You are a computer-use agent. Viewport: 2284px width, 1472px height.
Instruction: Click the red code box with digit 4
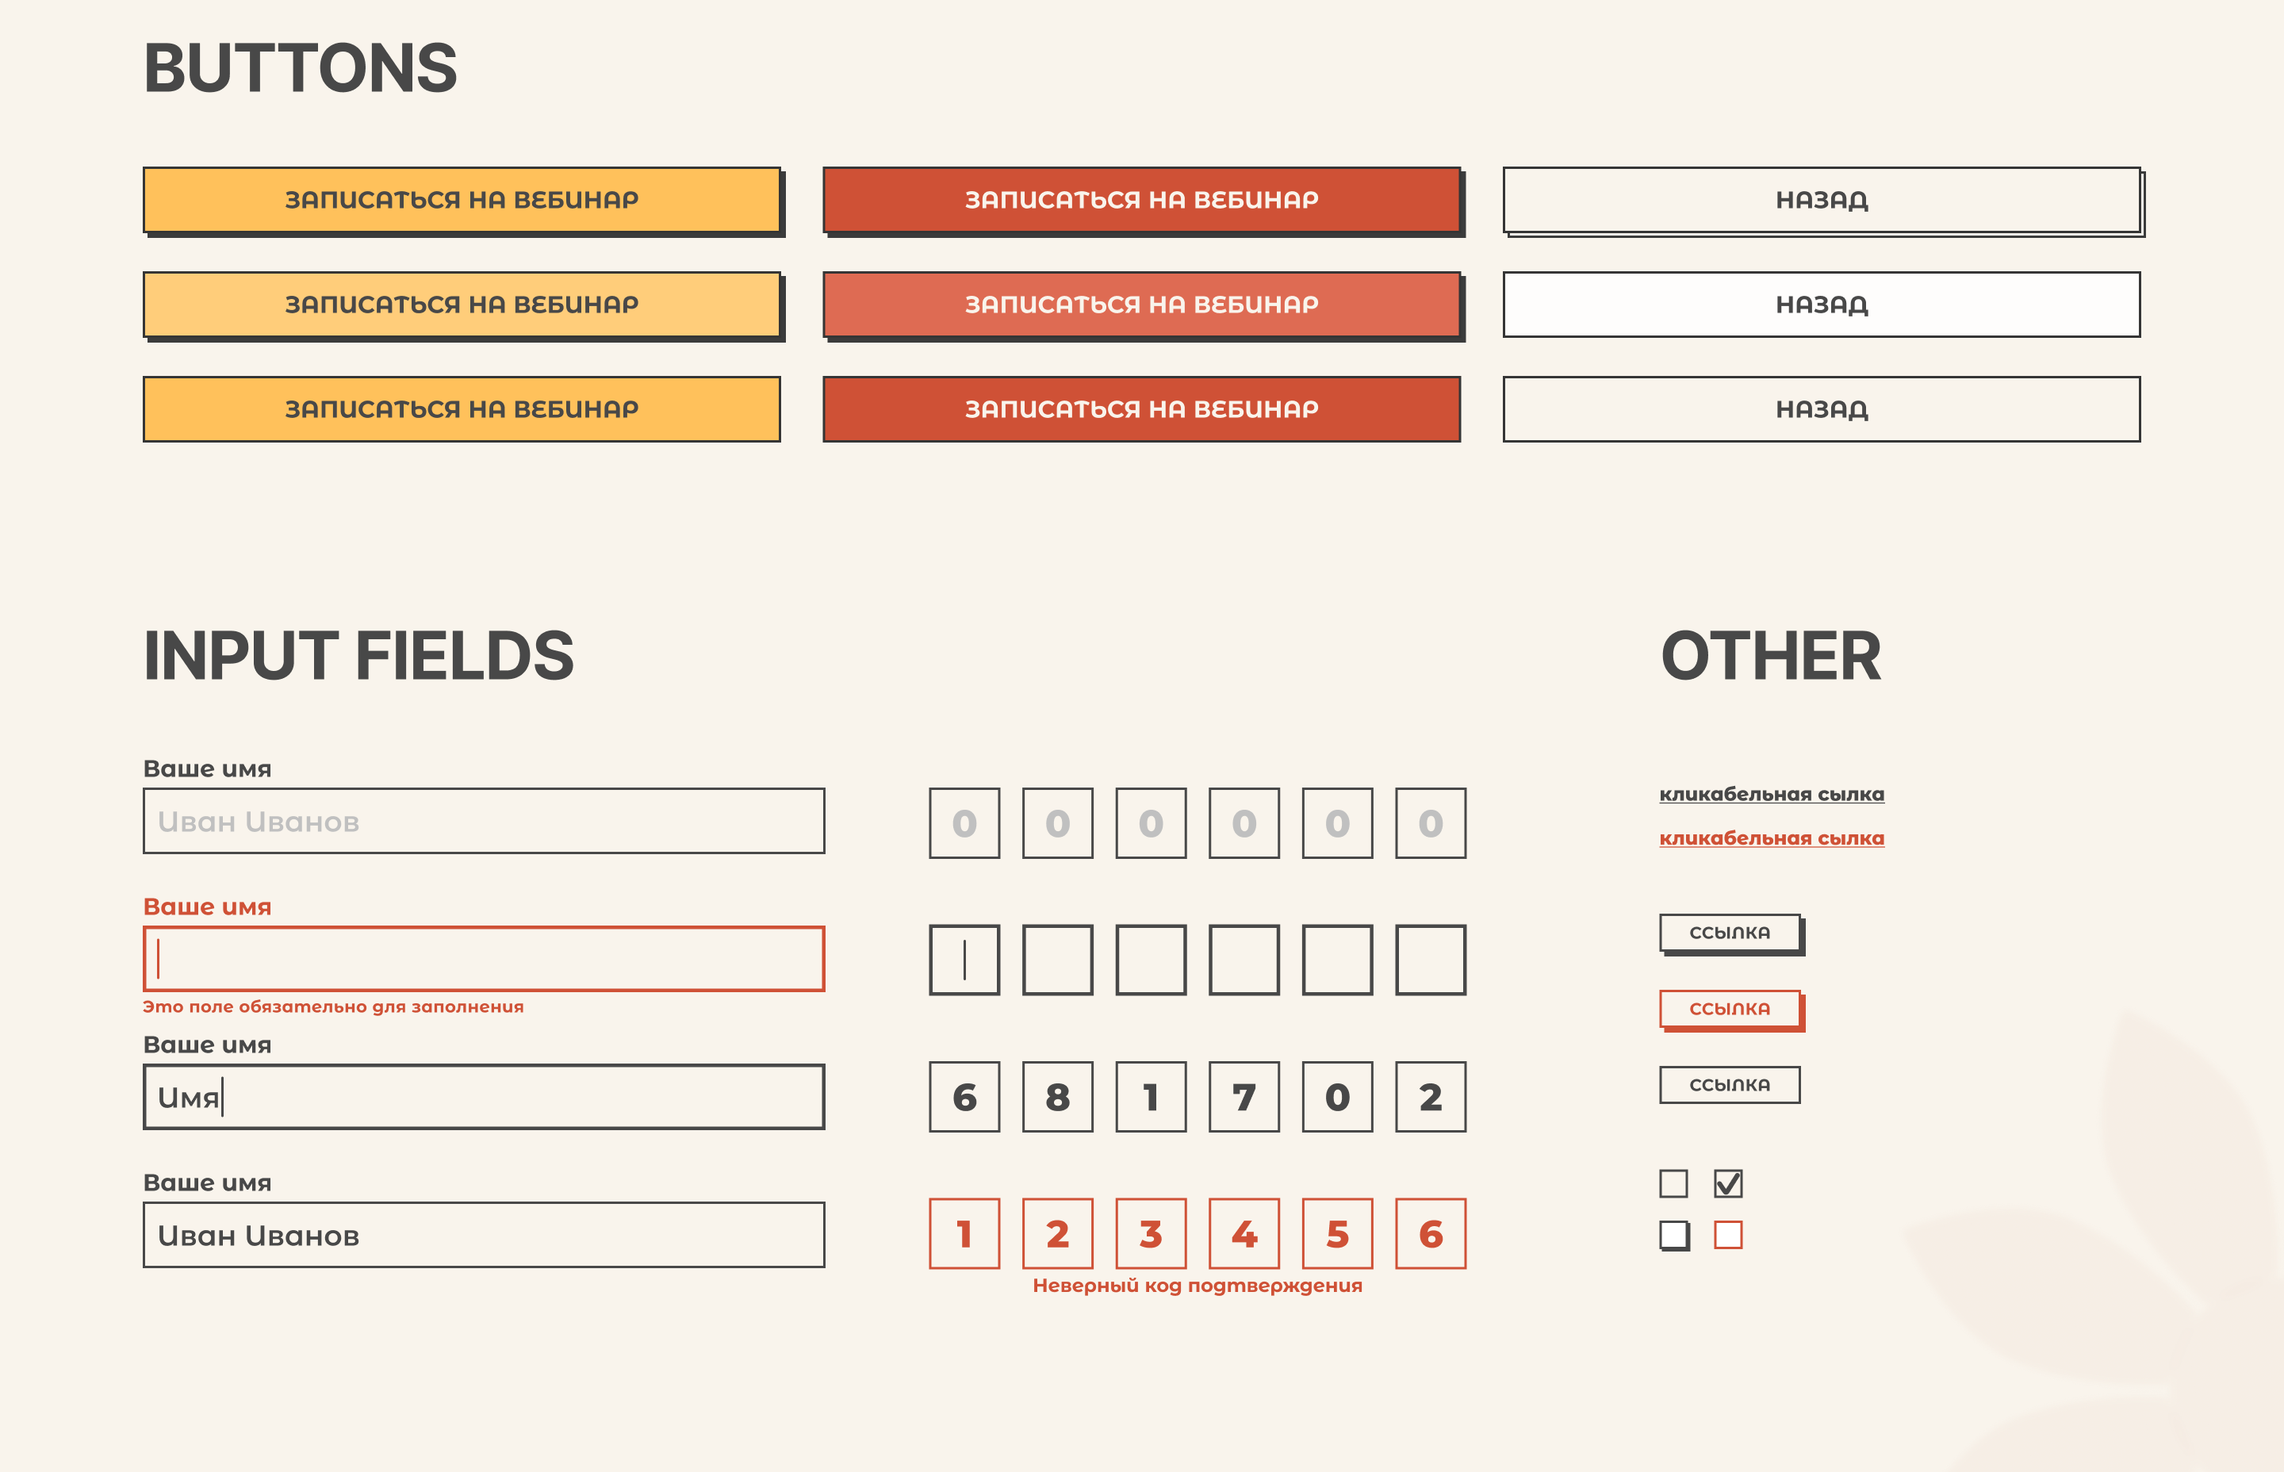pyautogui.click(x=1244, y=1234)
